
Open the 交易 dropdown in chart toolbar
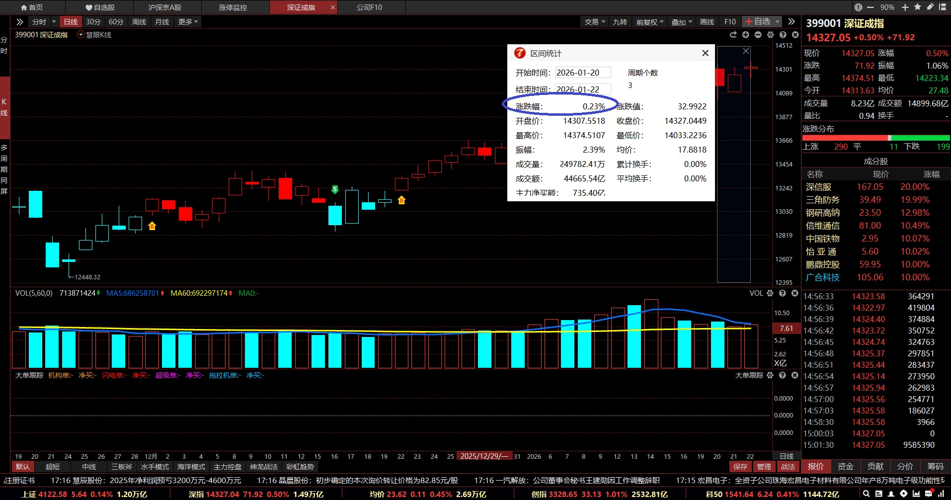tap(595, 22)
